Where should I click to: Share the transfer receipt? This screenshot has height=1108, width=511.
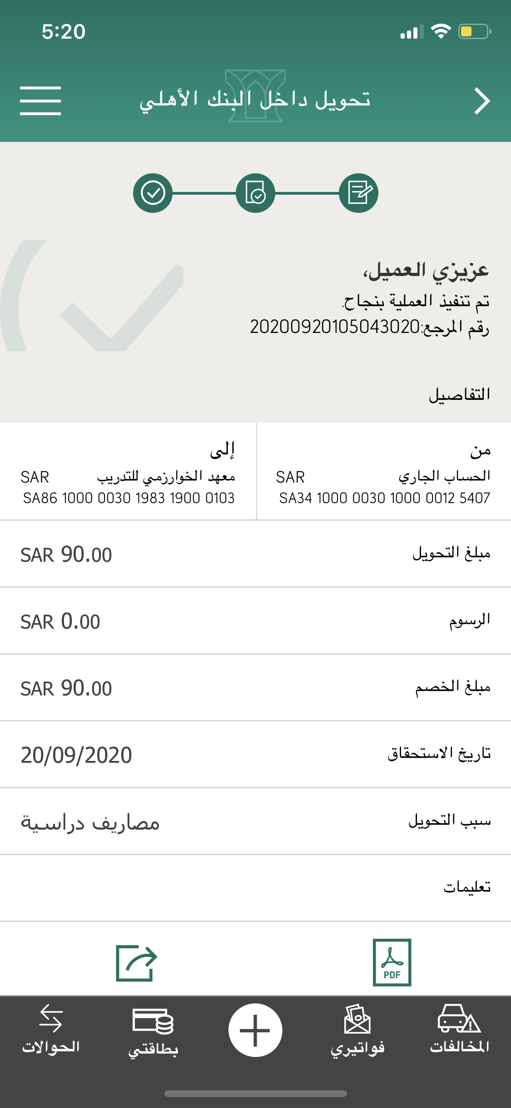[x=136, y=963]
